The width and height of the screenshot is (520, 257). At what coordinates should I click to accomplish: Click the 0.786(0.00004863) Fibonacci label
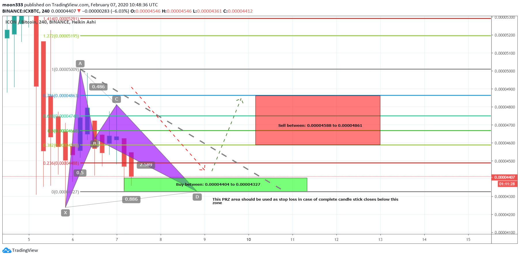point(61,96)
